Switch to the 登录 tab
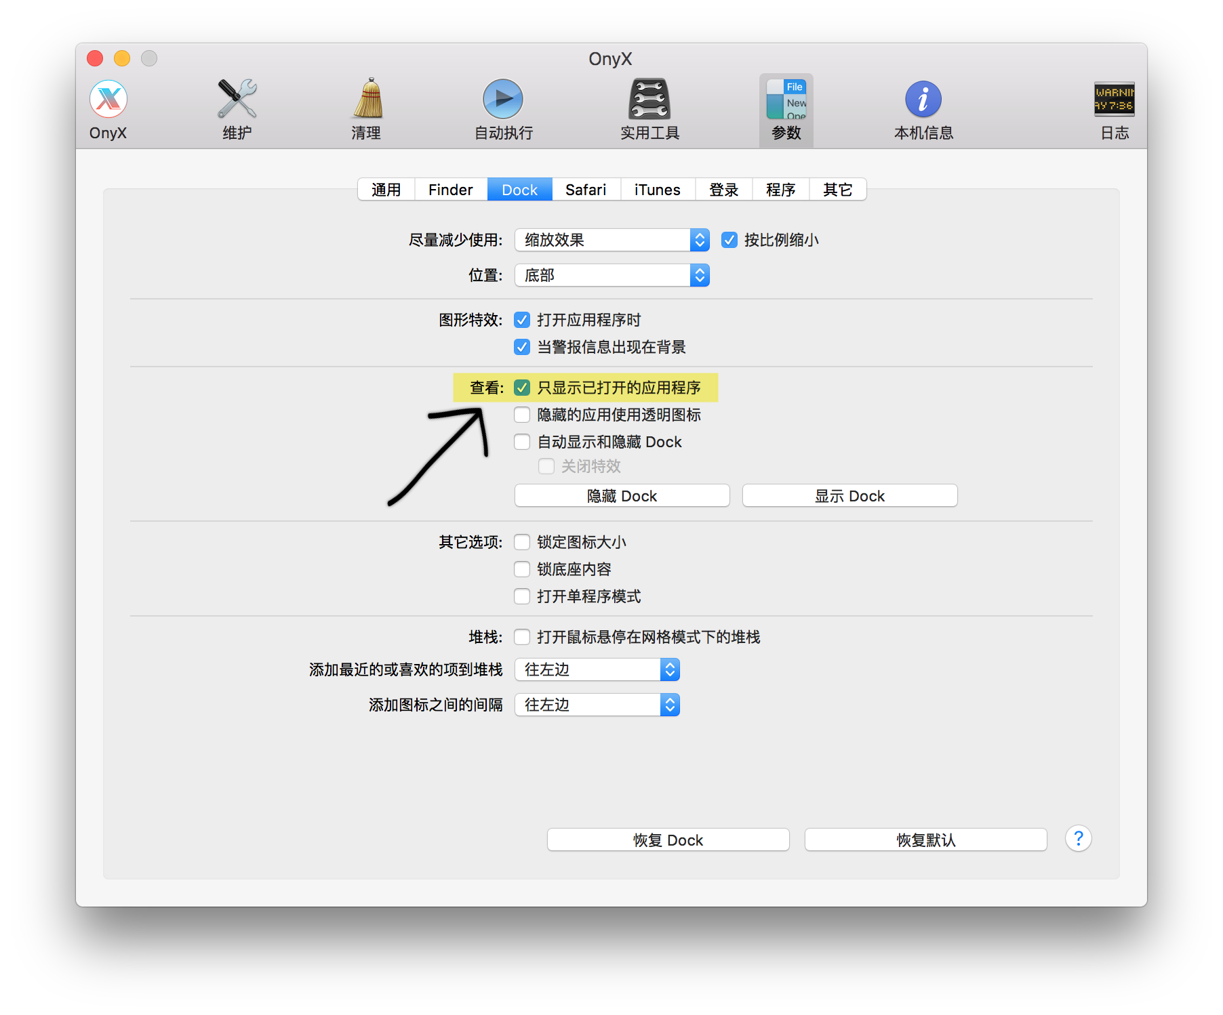Image resolution: width=1223 pixels, height=1015 pixels. [724, 190]
